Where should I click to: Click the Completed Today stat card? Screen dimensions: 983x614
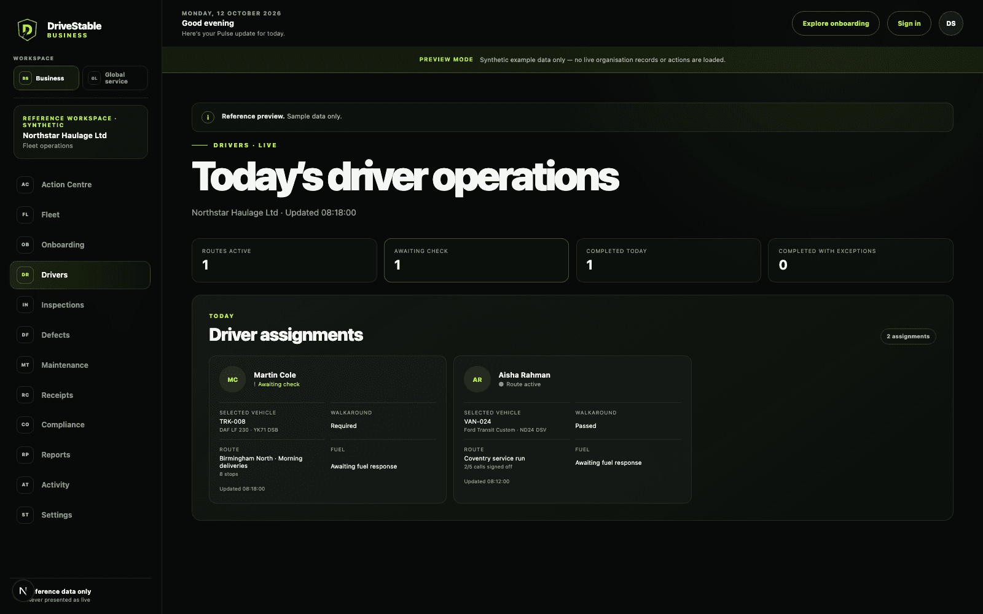pos(668,260)
